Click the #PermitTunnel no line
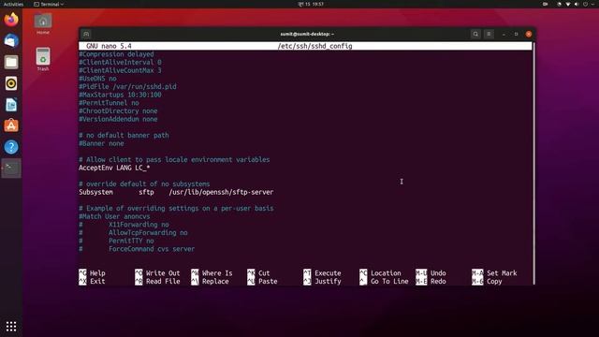This screenshot has height=337, width=599. pyautogui.click(x=109, y=103)
